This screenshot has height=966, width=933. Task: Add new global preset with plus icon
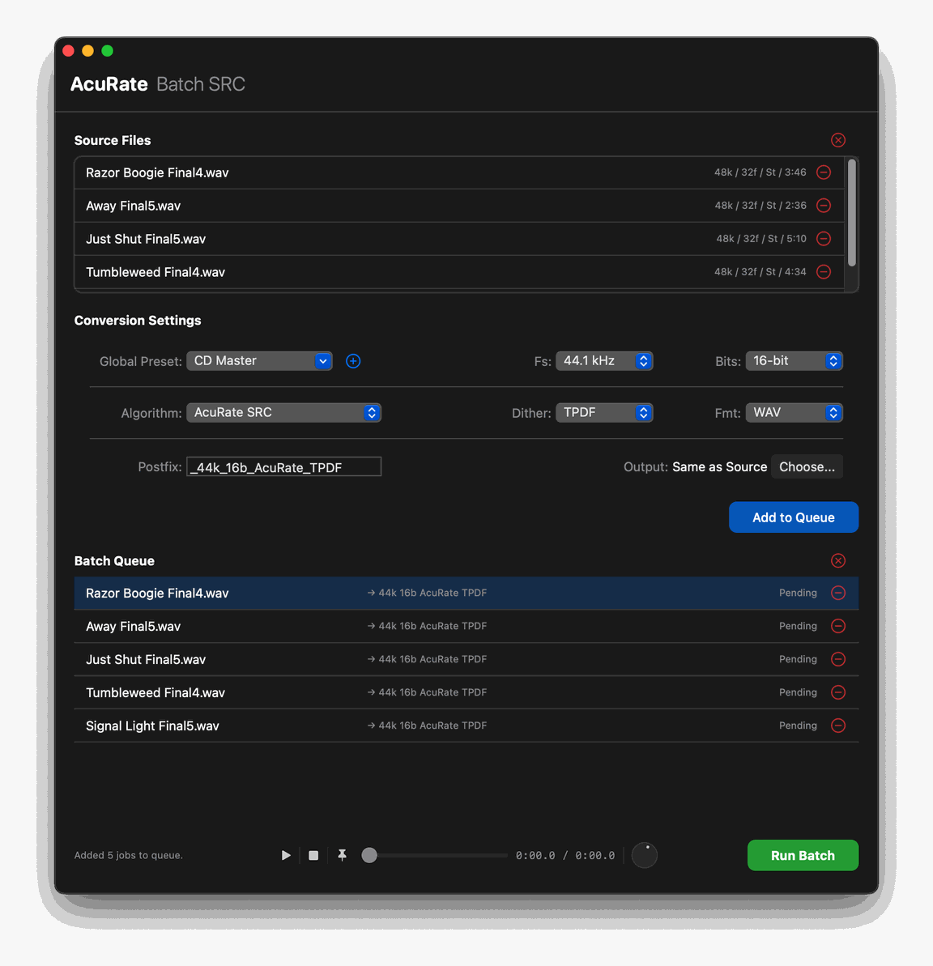pos(353,361)
